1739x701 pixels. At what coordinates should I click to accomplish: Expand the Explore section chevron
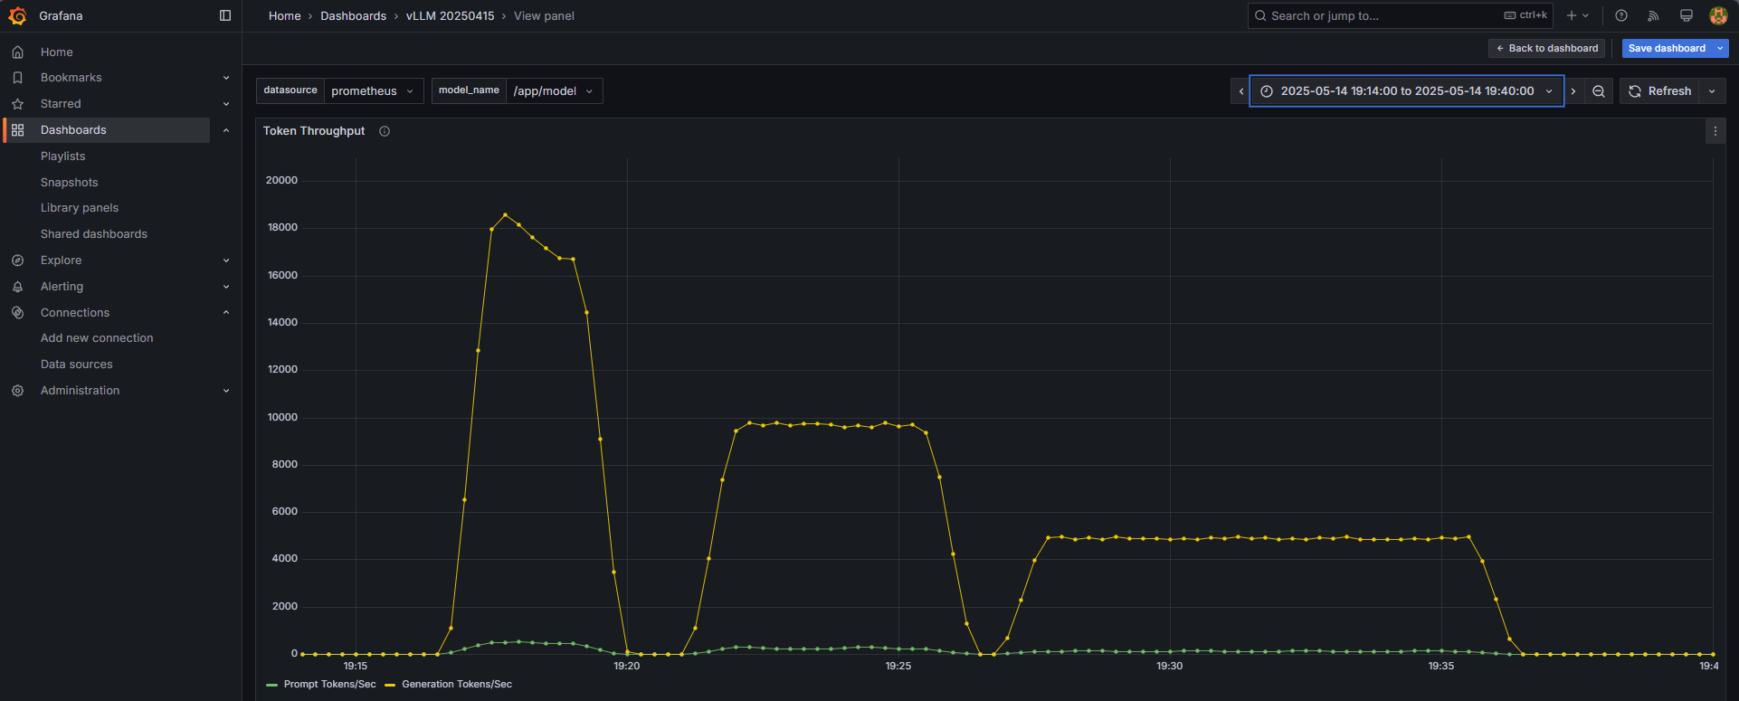(x=226, y=261)
